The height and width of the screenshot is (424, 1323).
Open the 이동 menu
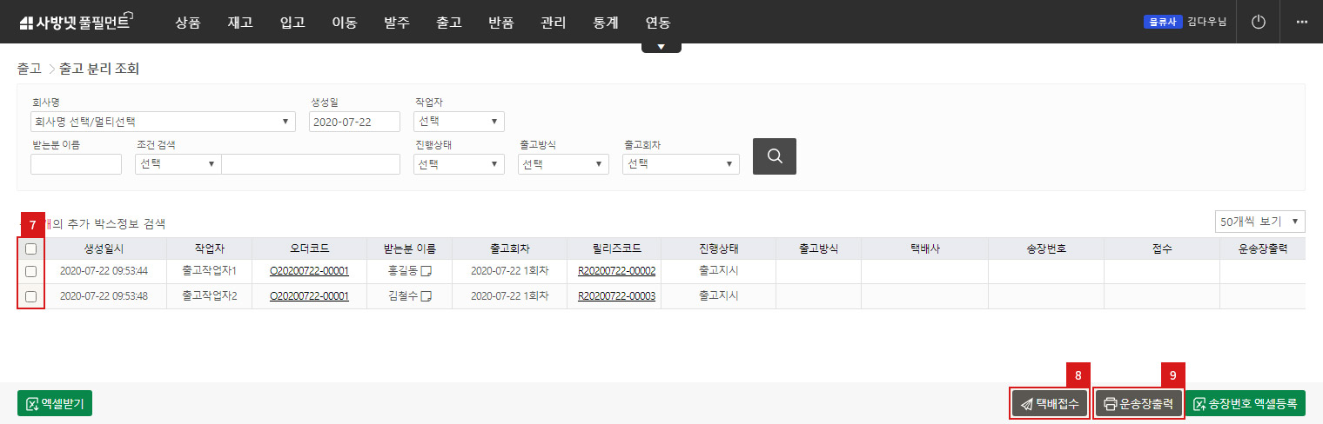coord(344,23)
